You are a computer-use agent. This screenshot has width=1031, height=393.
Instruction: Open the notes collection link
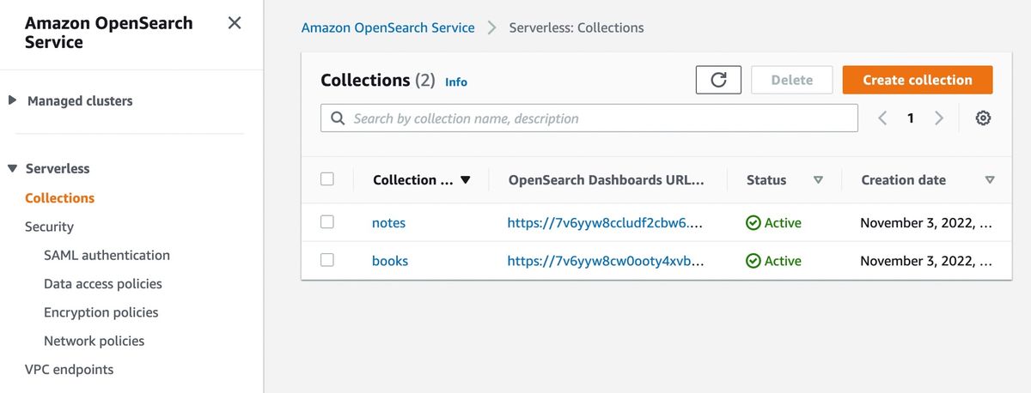pos(388,223)
